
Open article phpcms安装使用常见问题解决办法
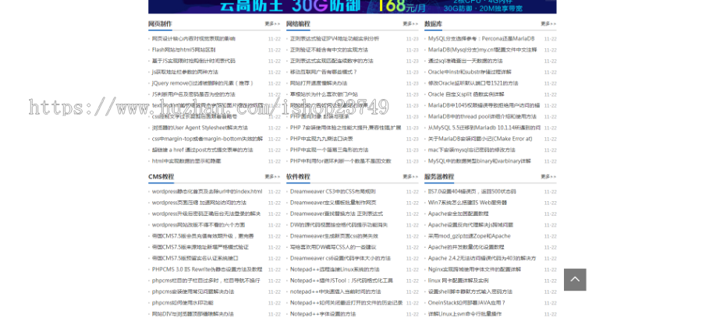point(193,291)
